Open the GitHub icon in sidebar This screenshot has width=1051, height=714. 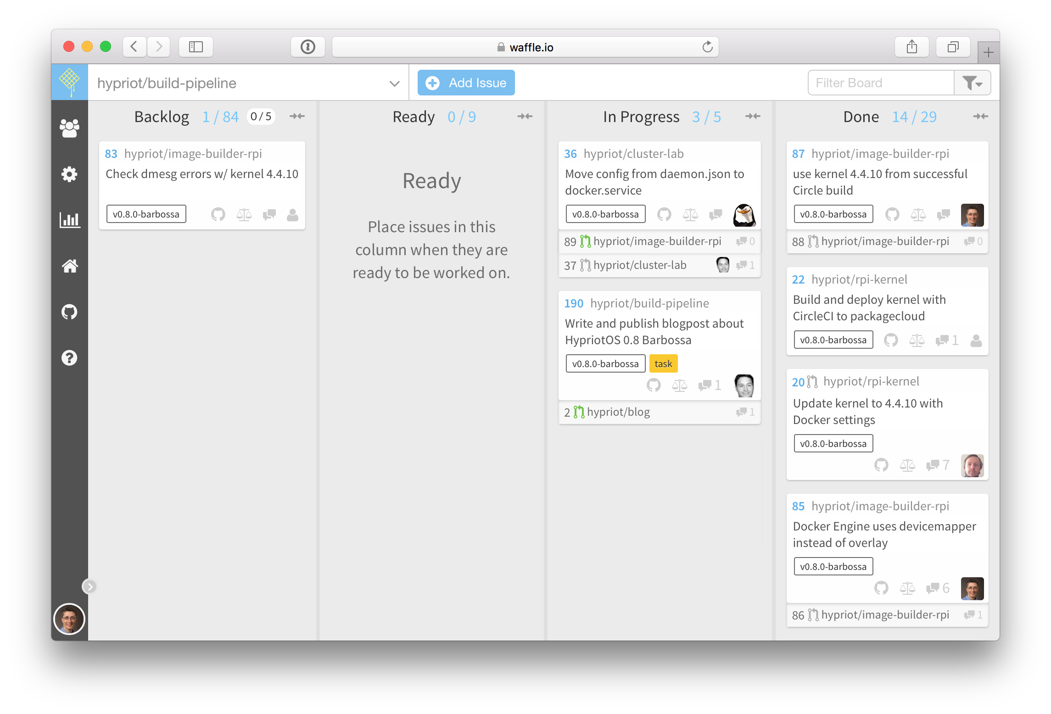(69, 312)
